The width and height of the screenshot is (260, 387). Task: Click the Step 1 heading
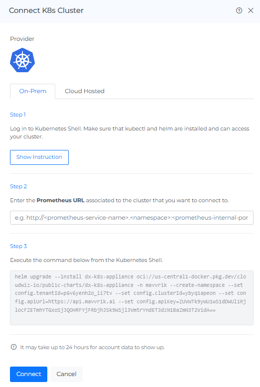[x=18, y=115]
